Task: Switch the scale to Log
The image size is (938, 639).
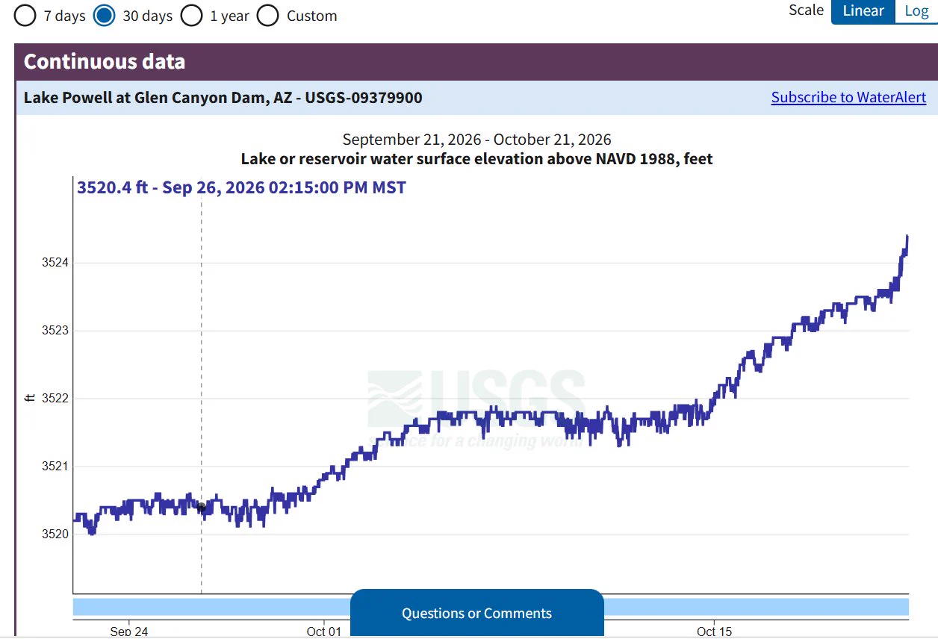Action: pos(916,11)
